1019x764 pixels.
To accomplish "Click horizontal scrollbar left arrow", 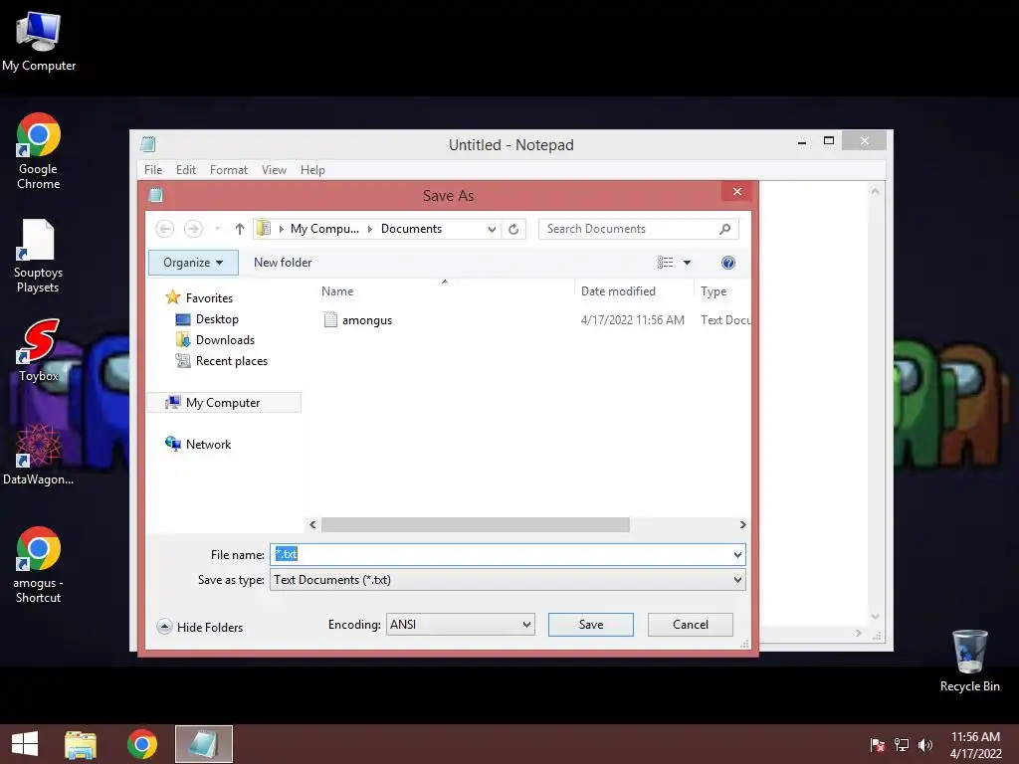I will tap(312, 524).
